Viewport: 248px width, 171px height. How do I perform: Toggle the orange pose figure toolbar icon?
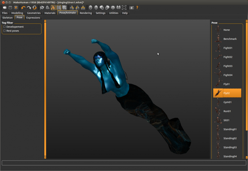[x=53, y=7]
